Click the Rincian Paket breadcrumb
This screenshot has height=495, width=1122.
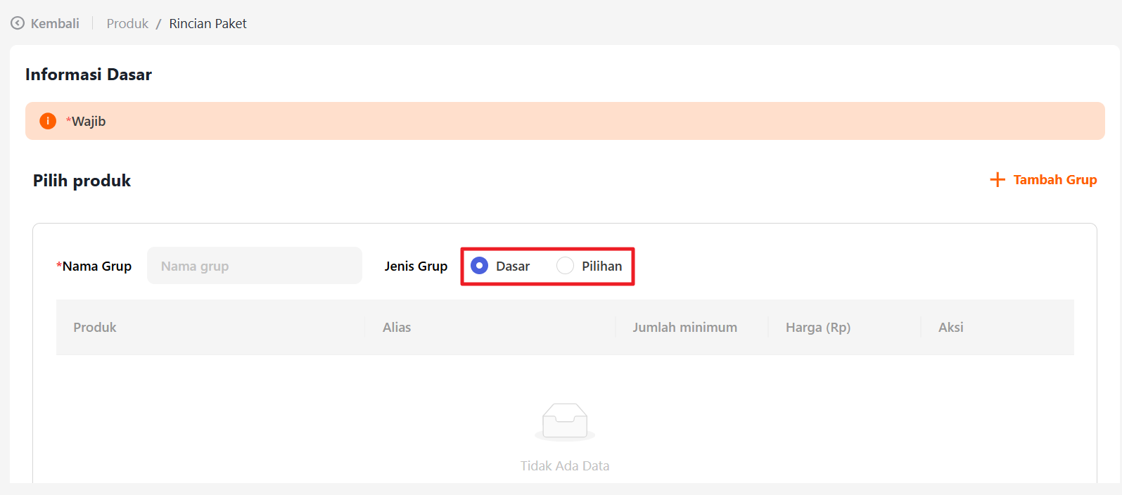pos(208,23)
